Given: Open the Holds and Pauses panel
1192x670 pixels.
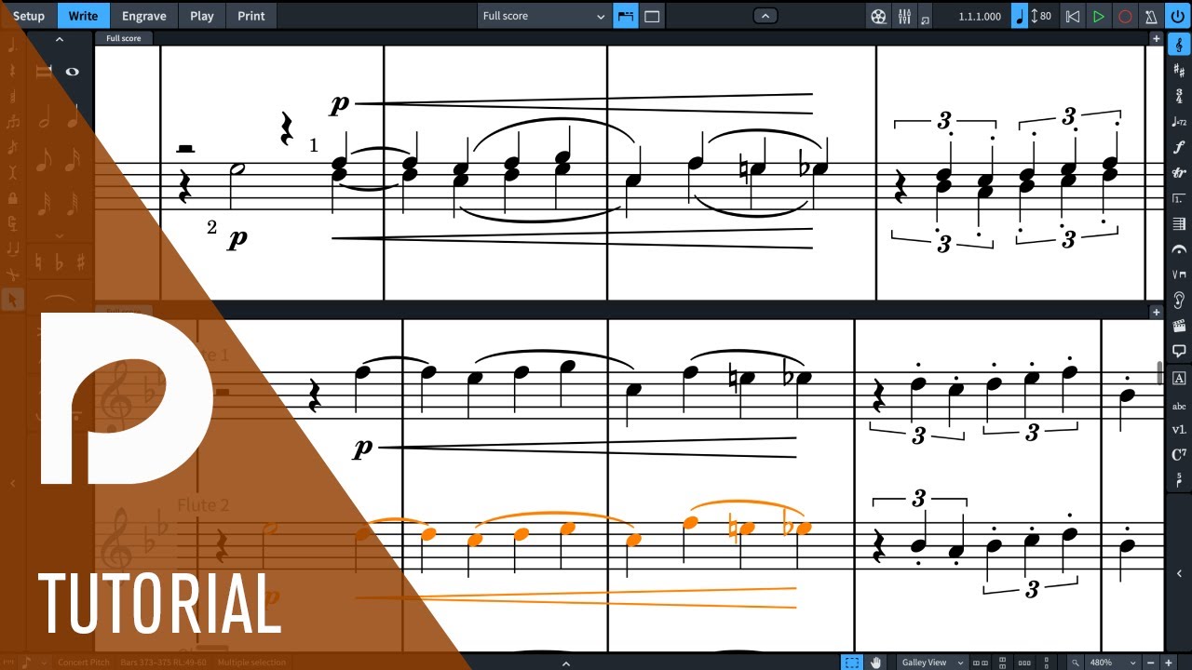Looking at the screenshot, I should pyautogui.click(x=1179, y=249).
